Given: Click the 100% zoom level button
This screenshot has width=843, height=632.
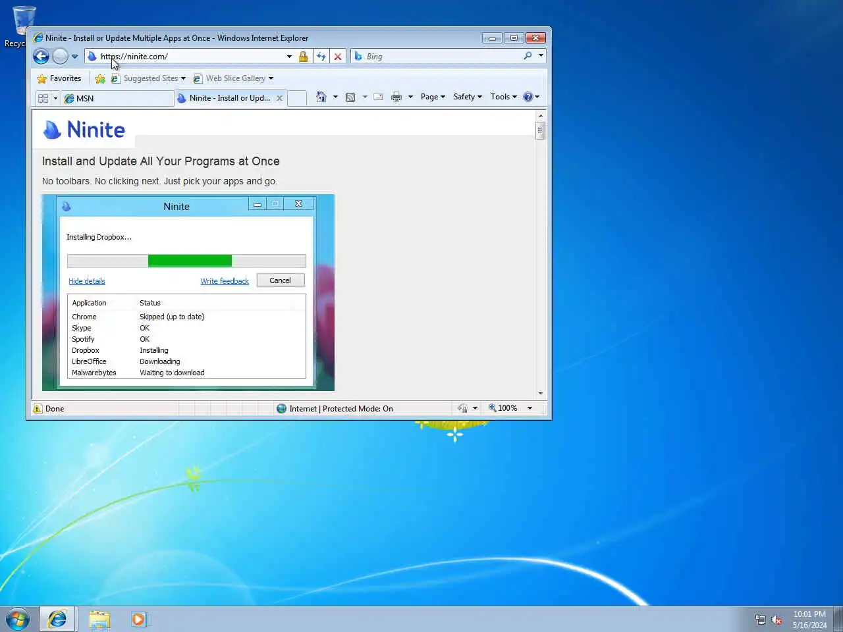Looking at the screenshot, I should click(x=503, y=408).
